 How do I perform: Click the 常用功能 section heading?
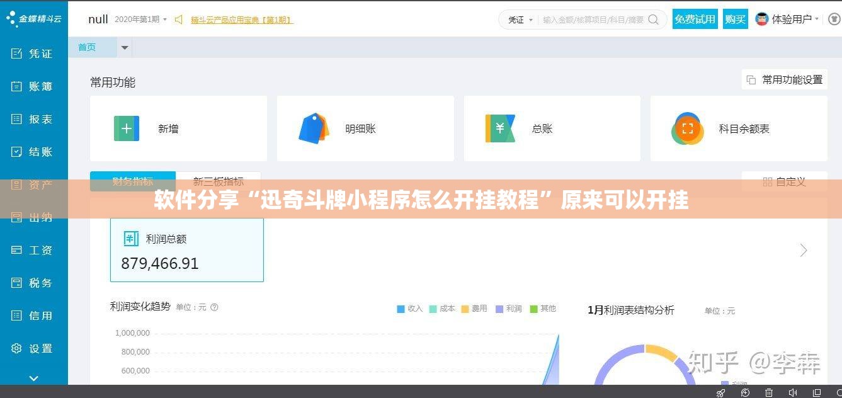pos(113,82)
